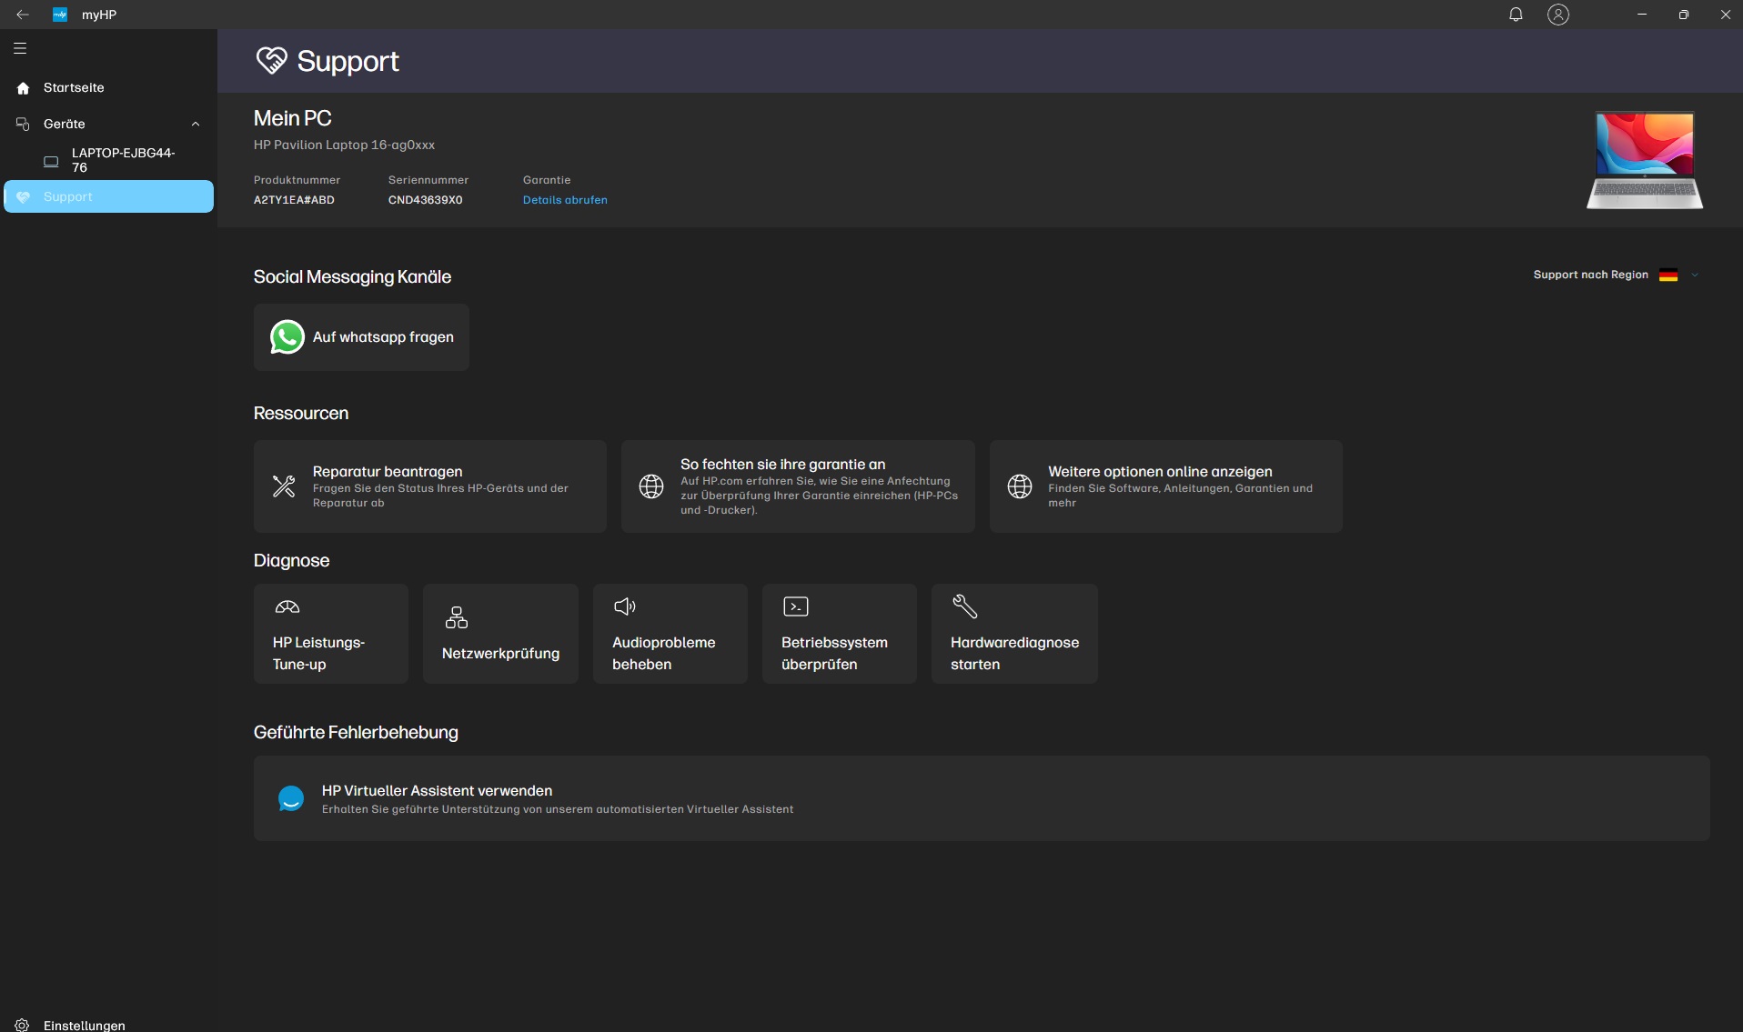This screenshot has width=1743, height=1032.
Task: Click Hardwarediagnose starten tile
Action: (1014, 634)
